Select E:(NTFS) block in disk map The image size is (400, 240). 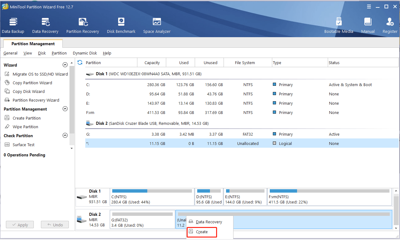coord(245,197)
